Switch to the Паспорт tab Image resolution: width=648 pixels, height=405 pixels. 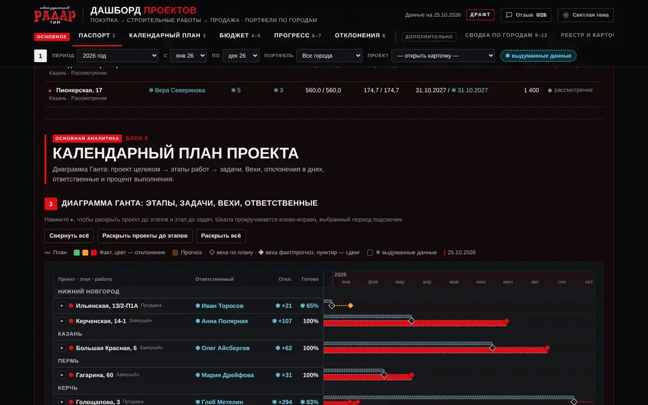pyautogui.click(x=97, y=36)
